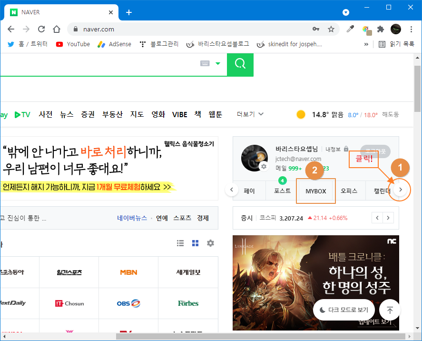Screen dimensions: 422x341
Task: Open the 증권 menu item
Action: pos(88,114)
